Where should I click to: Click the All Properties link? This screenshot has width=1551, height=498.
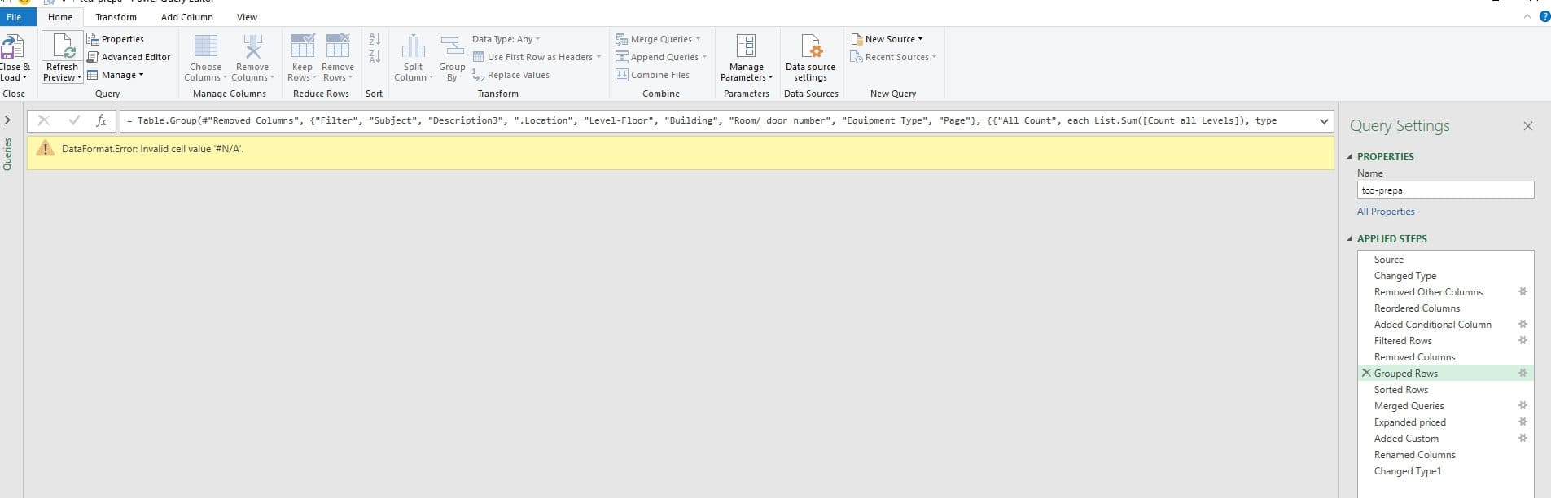tap(1386, 212)
